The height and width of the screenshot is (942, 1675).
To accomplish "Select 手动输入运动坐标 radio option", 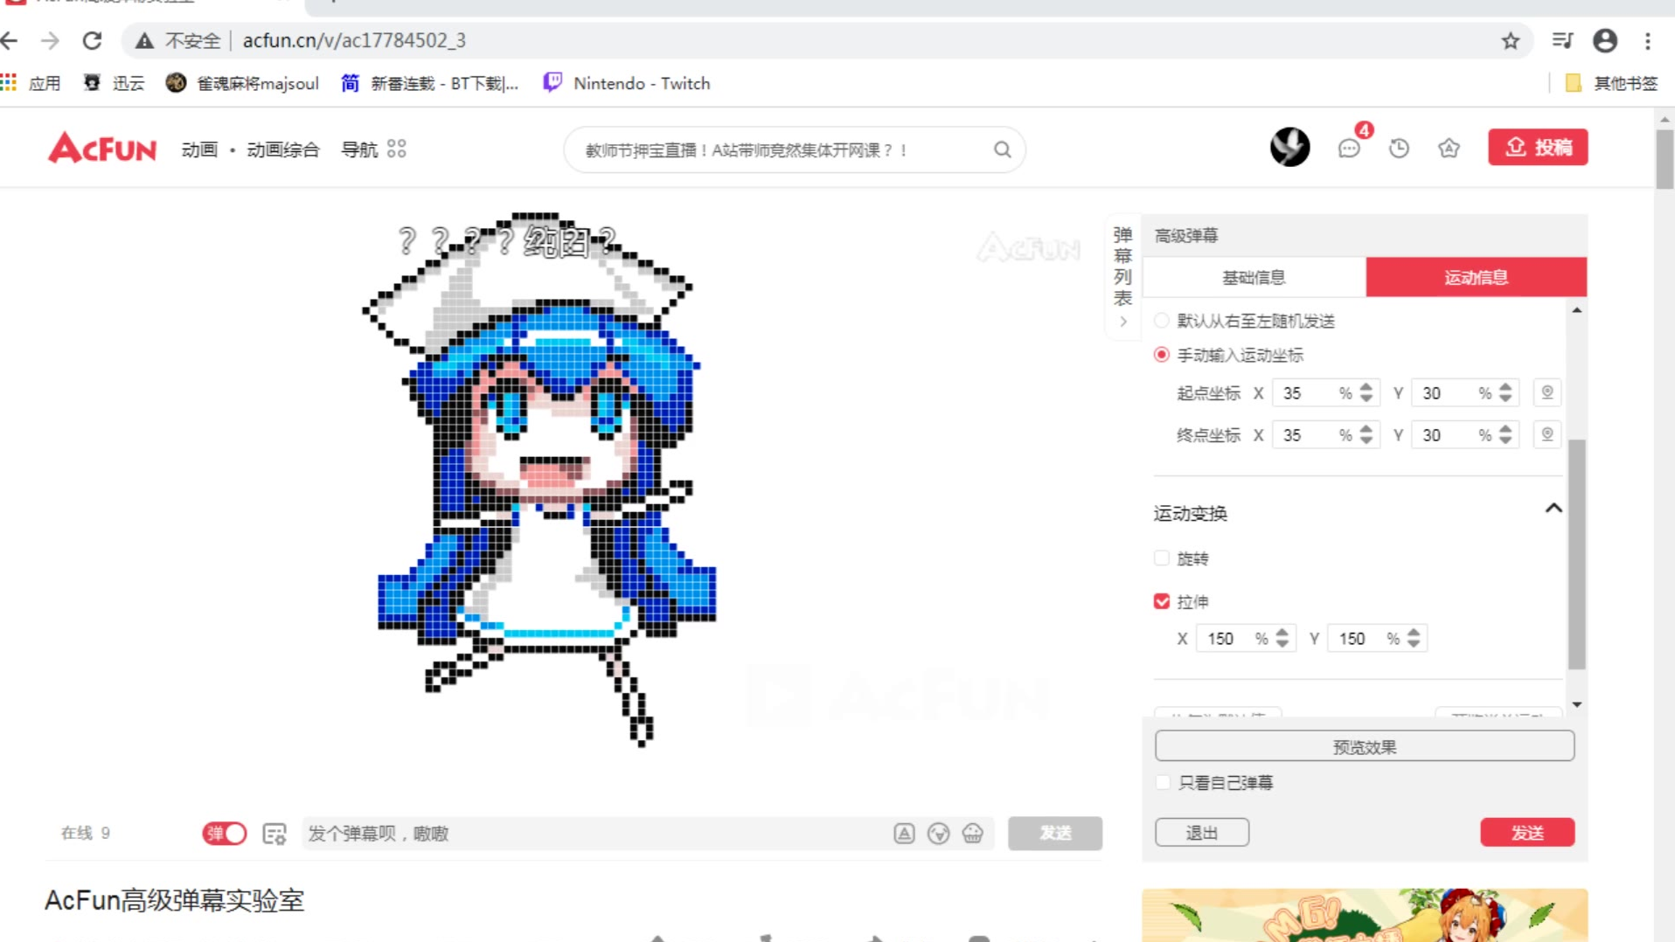I will [x=1161, y=355].
